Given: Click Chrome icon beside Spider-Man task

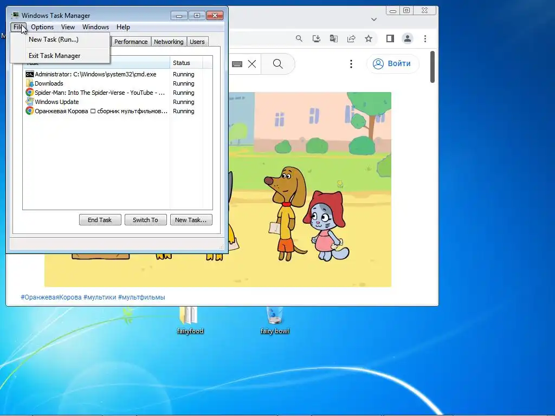Looking at the screenshot, I should [30, 93].
